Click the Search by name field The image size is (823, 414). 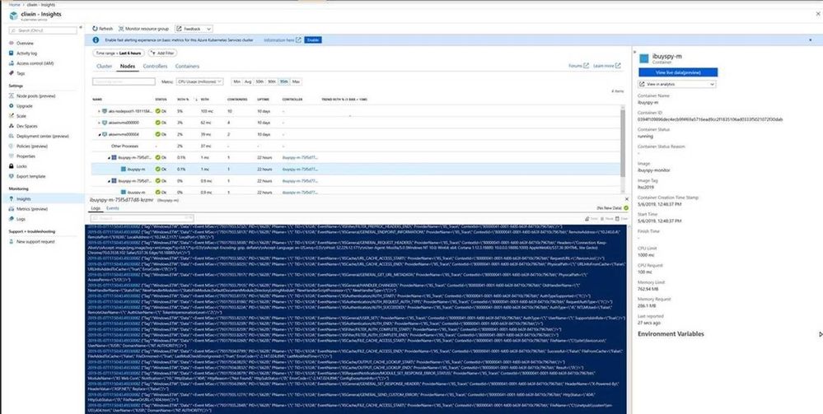pyautogui.click(x=124, y=81)
